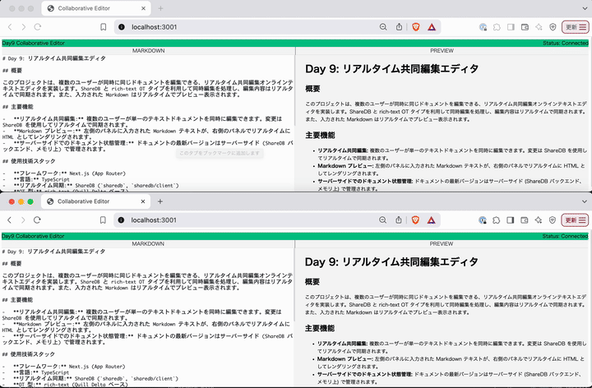
Task: Expand tab search chevron in top window
Action: tap(585, 8)
